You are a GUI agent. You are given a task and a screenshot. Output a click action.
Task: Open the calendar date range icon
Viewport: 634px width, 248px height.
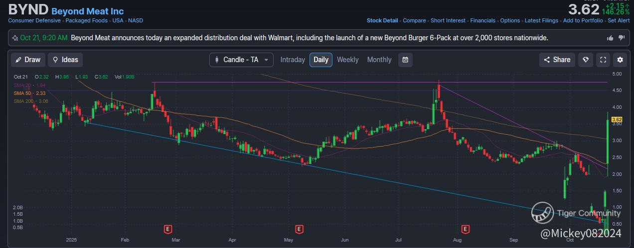pyautogui.click(x=406, y=60)
